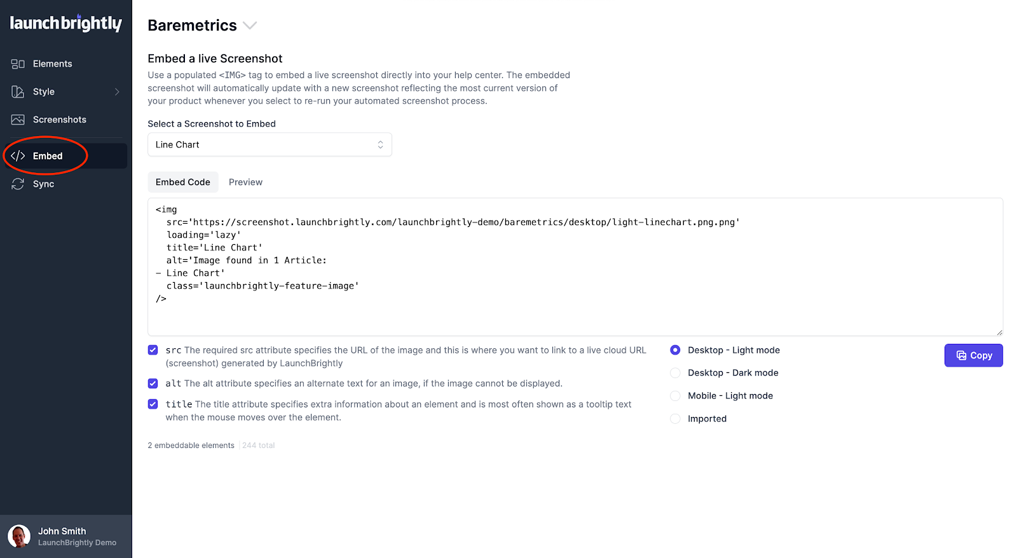Expand the Style section chevron
1017x558 pixels.
tap(118, 92)
